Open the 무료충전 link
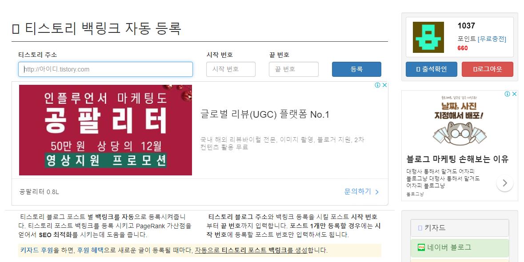Image resolution: width=524 pixels, height=262 pixels. 492,39
